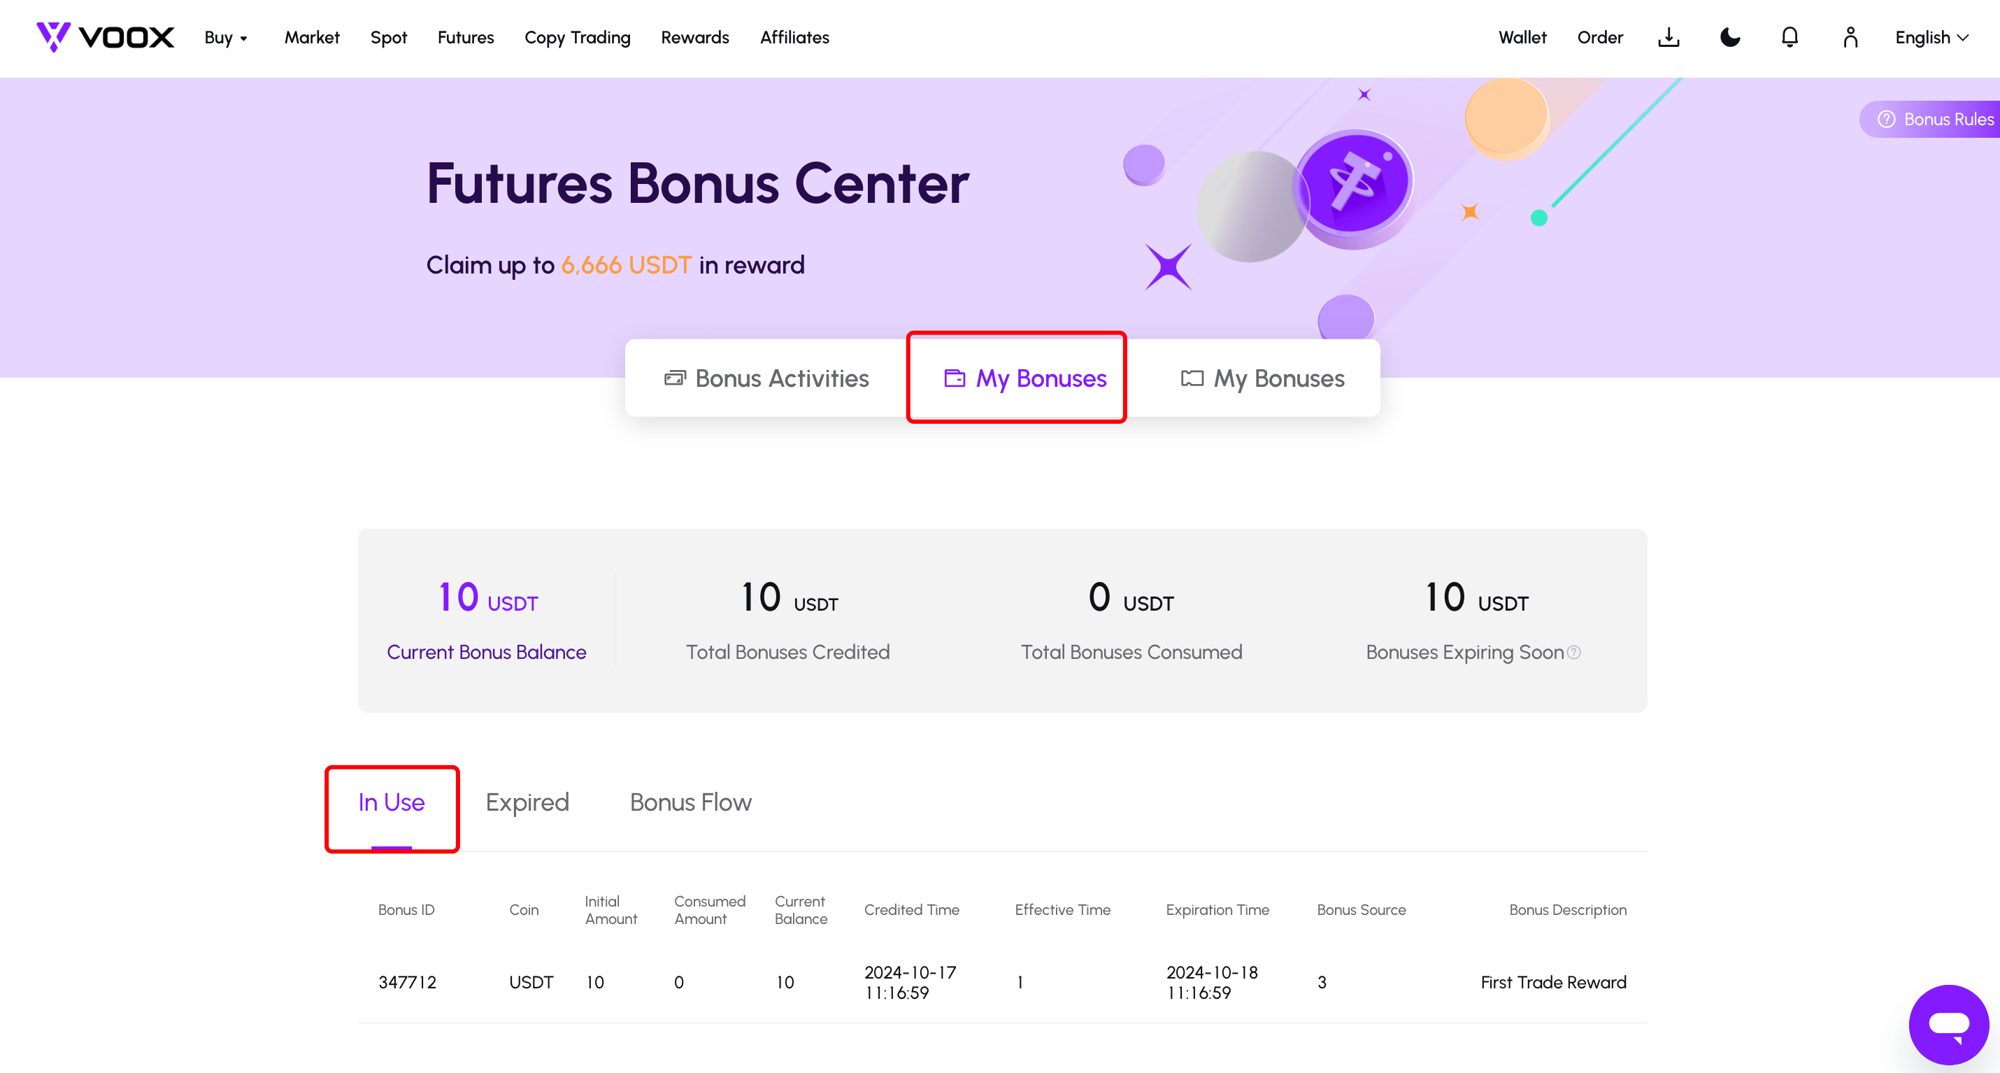Open the Copy Trading menu item
Screen dimensions: 2000x1073
577,37
